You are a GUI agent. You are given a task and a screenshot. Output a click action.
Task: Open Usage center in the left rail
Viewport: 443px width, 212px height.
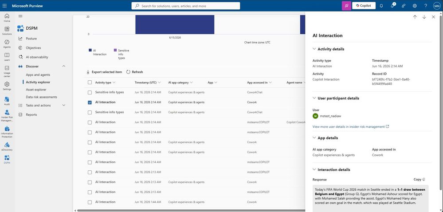tap(7, 71)
